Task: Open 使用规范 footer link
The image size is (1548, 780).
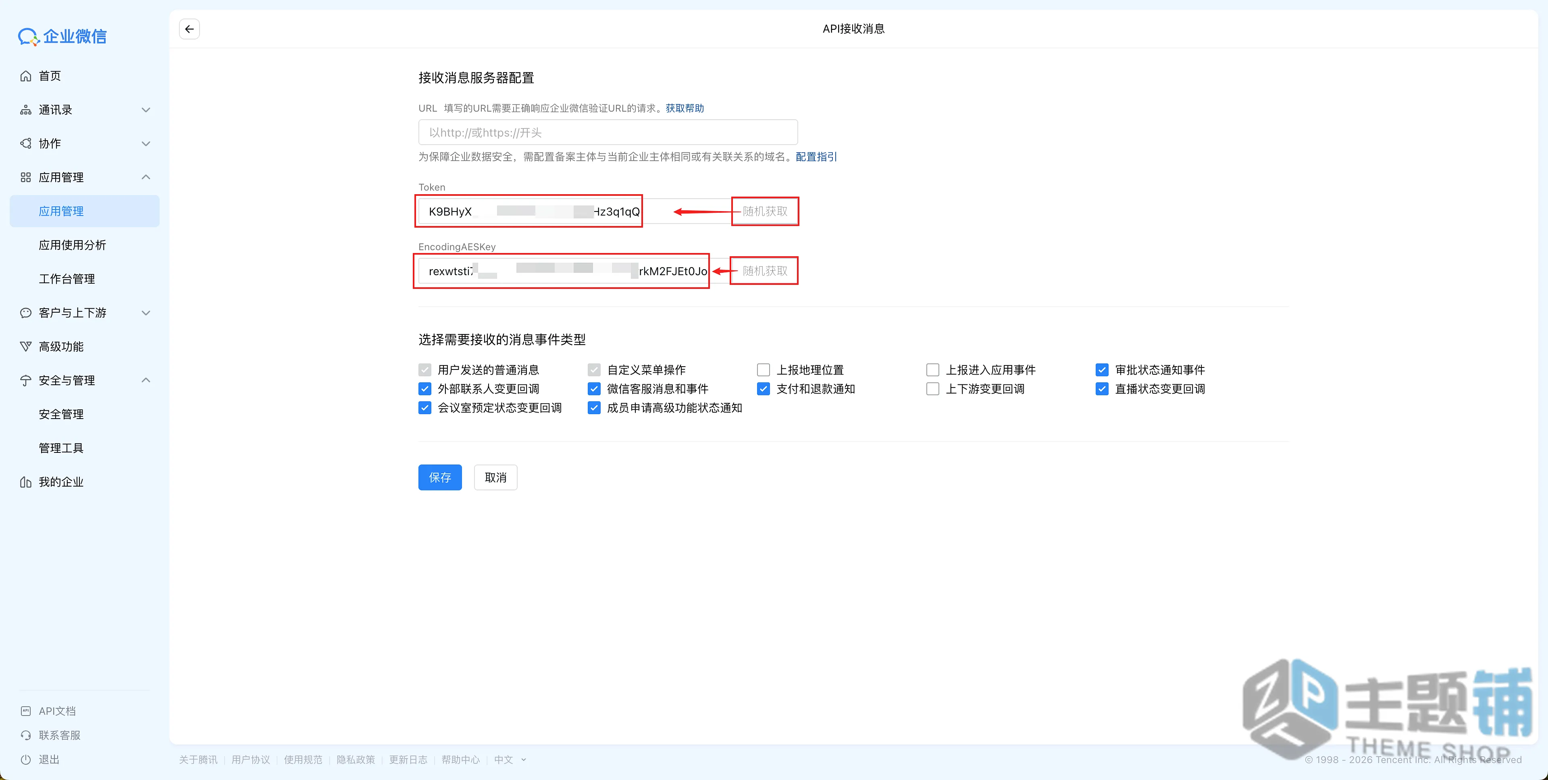Action: point(303,759)
